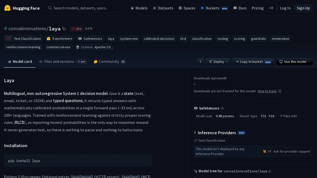Click monitor icon on Use this model
The height and width of the screenshot is (178, 317).
tap(281, 62)
